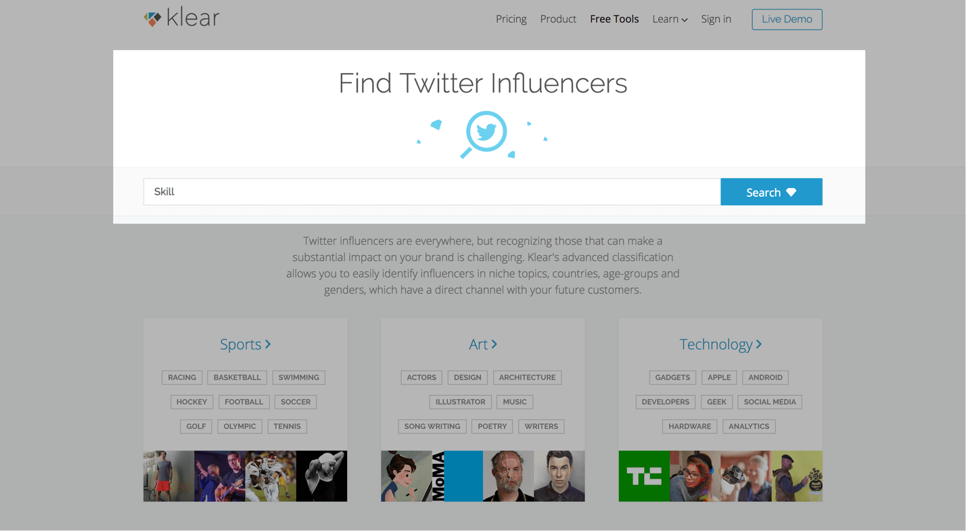Expand the Art category chevron
The height and width of the screenshot is (531, 966).
coord(495,344)
